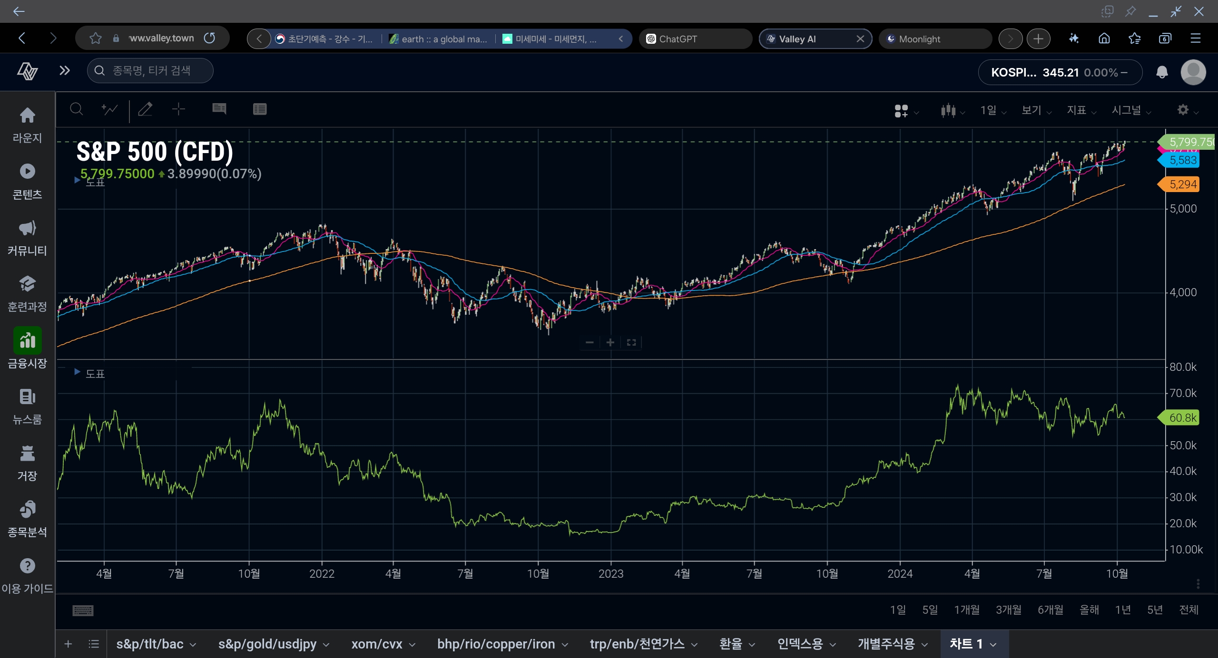Screen dimensions: 1218x658
Task: Bookmark the page with the star icon
Action: point(96,38)
